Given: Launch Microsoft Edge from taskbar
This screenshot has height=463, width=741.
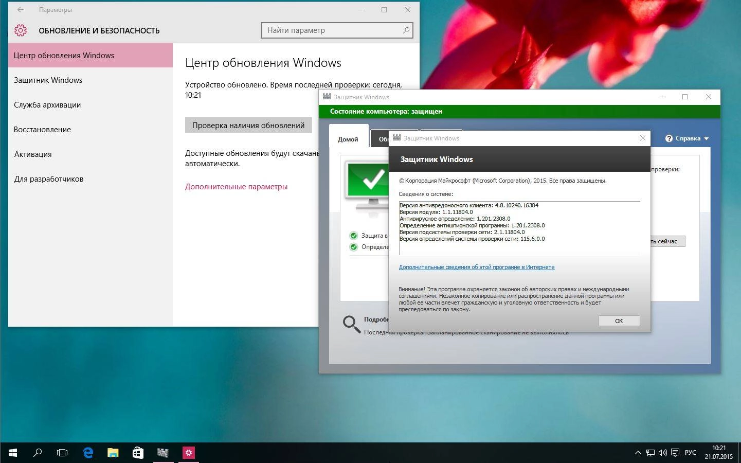Looking at the screenshot, I should click(x=88, y=453).
